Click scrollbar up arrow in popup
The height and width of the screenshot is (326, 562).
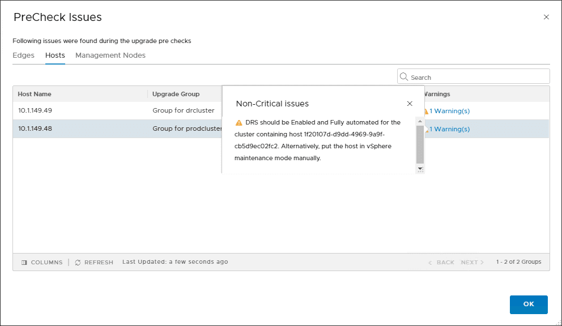pyautogui.click(x=420, y=121)
